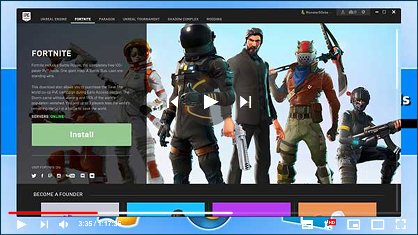
Task: Open the Unreal Engine tab
Action: click(x=54, y=19)
